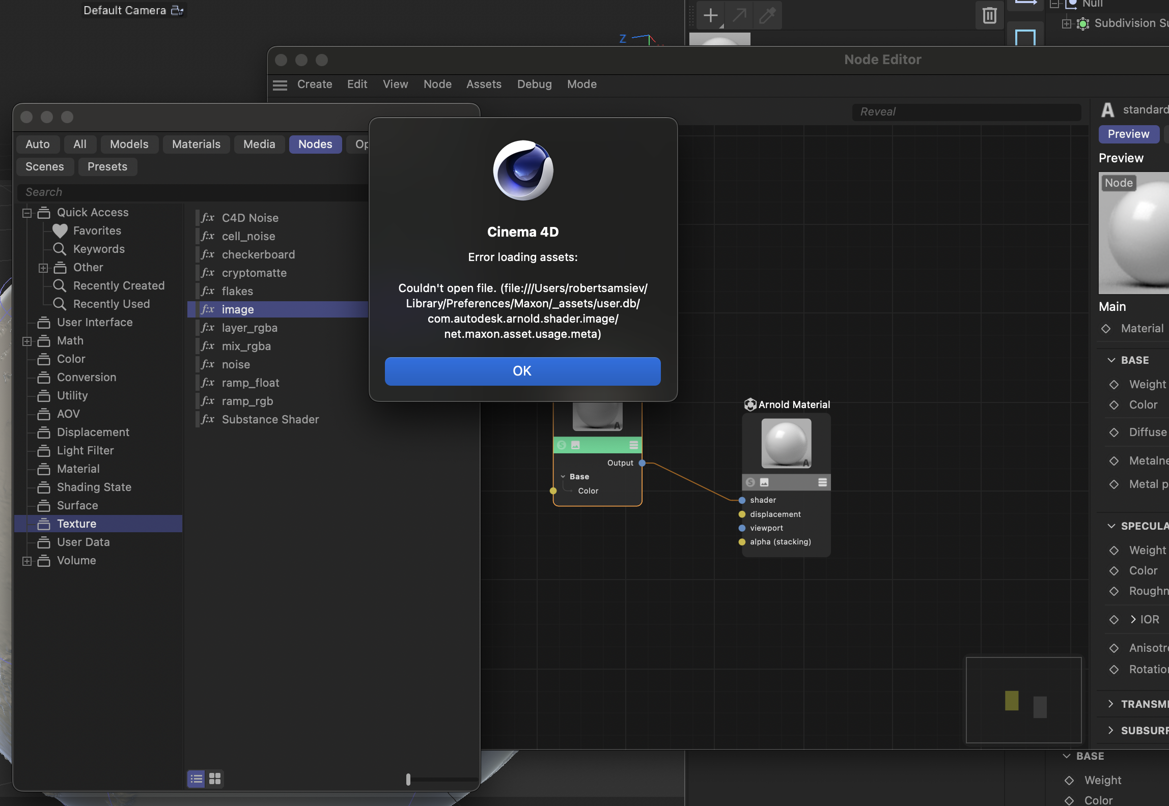Collapse the Base group in the green node
The width and height of the screenshot is (1169, 806).
coord(563,477)
